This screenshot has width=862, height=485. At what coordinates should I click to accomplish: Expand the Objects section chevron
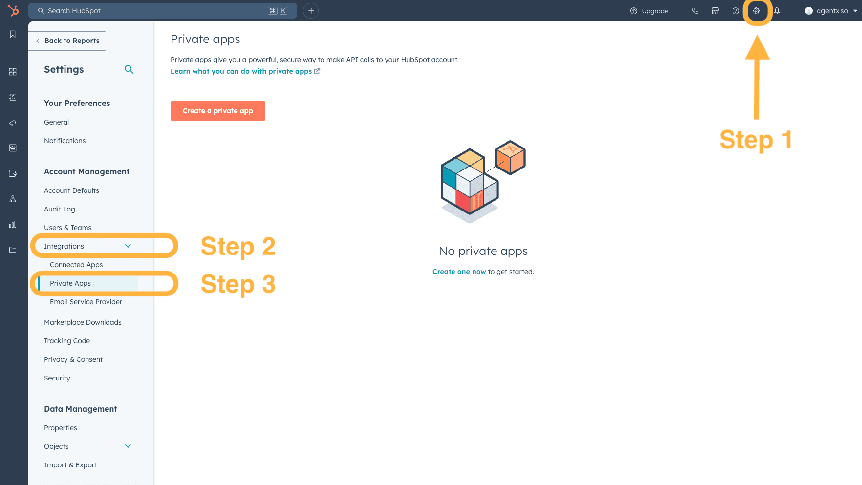click(x=128, y=446)
